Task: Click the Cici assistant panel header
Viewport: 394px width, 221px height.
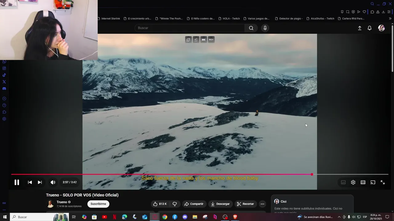Action: pyautogui.click(x=312, y=201)
